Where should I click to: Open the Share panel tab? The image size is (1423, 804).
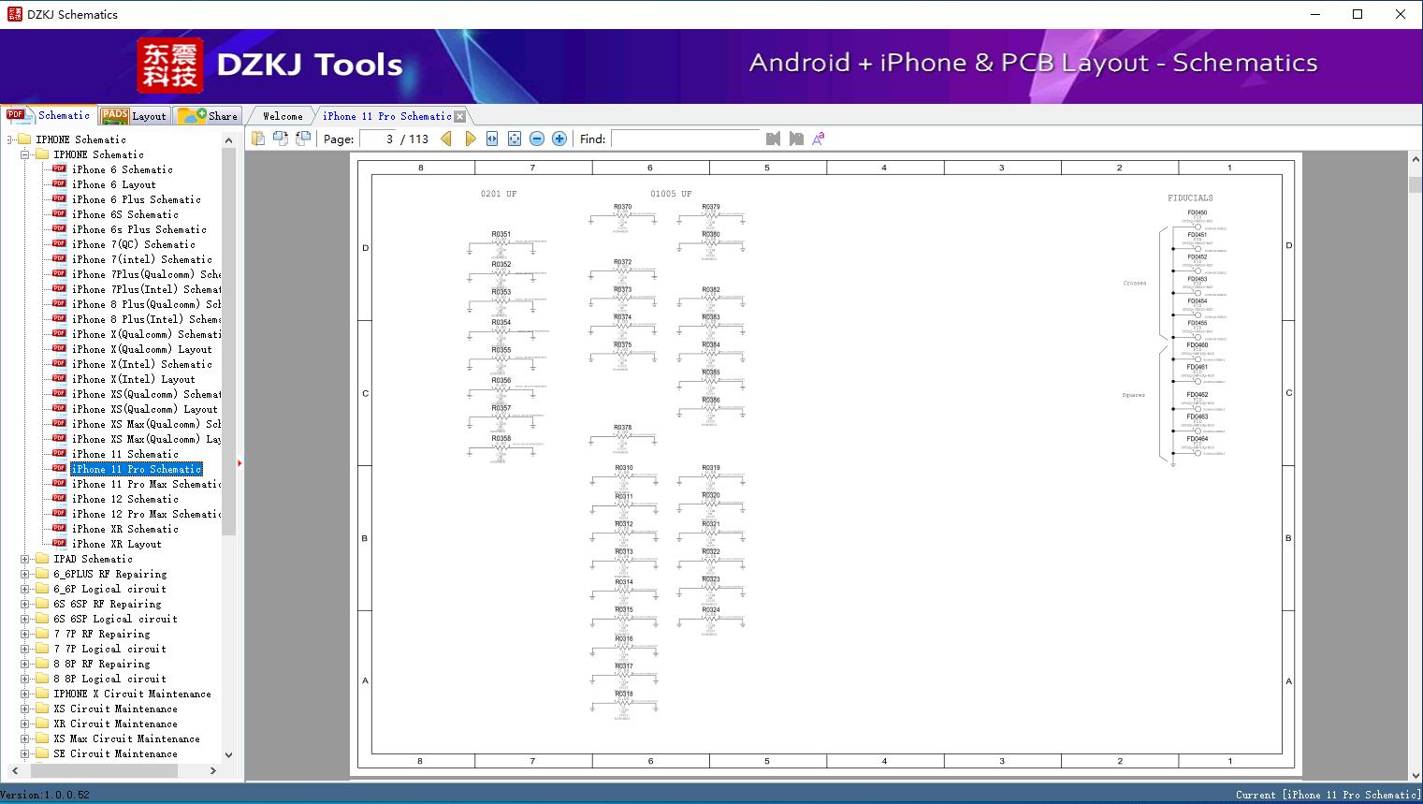click(x=208, y=116)
